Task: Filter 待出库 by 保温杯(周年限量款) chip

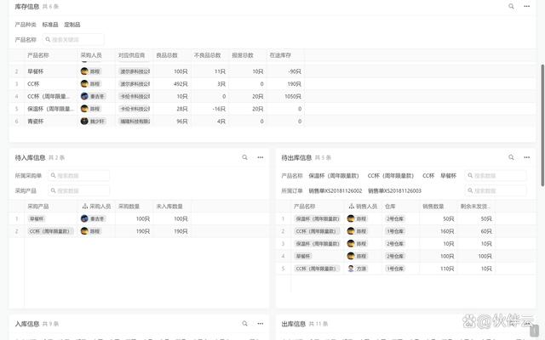Action: (x=333, y=176)
